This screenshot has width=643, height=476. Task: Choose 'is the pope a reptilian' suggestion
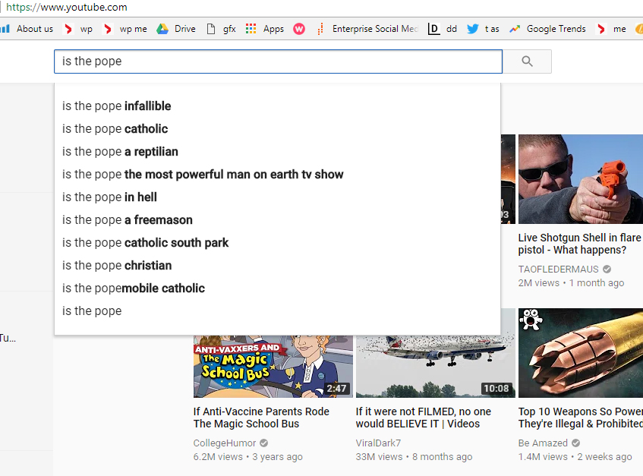[x=120, y=152]
